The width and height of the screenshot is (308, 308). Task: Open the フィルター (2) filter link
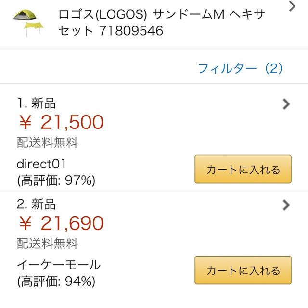pyautogui.click(x=240, y=68)
